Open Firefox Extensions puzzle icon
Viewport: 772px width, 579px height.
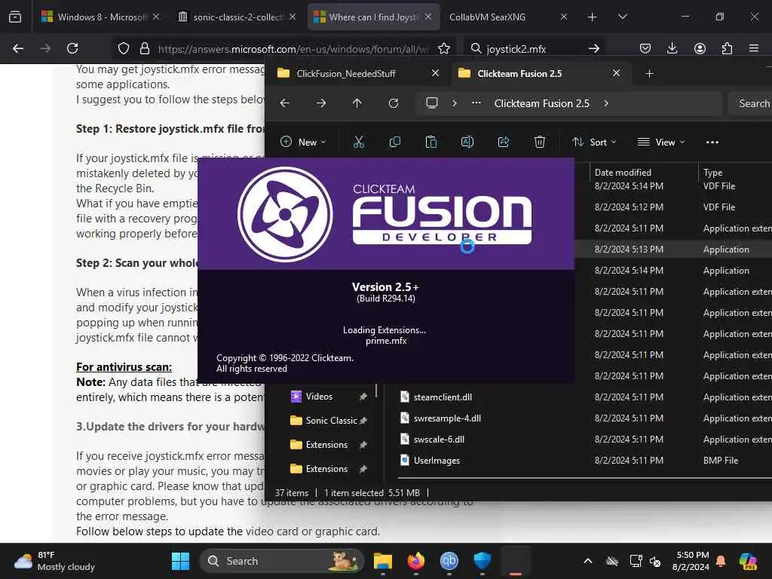click(727, 48)
